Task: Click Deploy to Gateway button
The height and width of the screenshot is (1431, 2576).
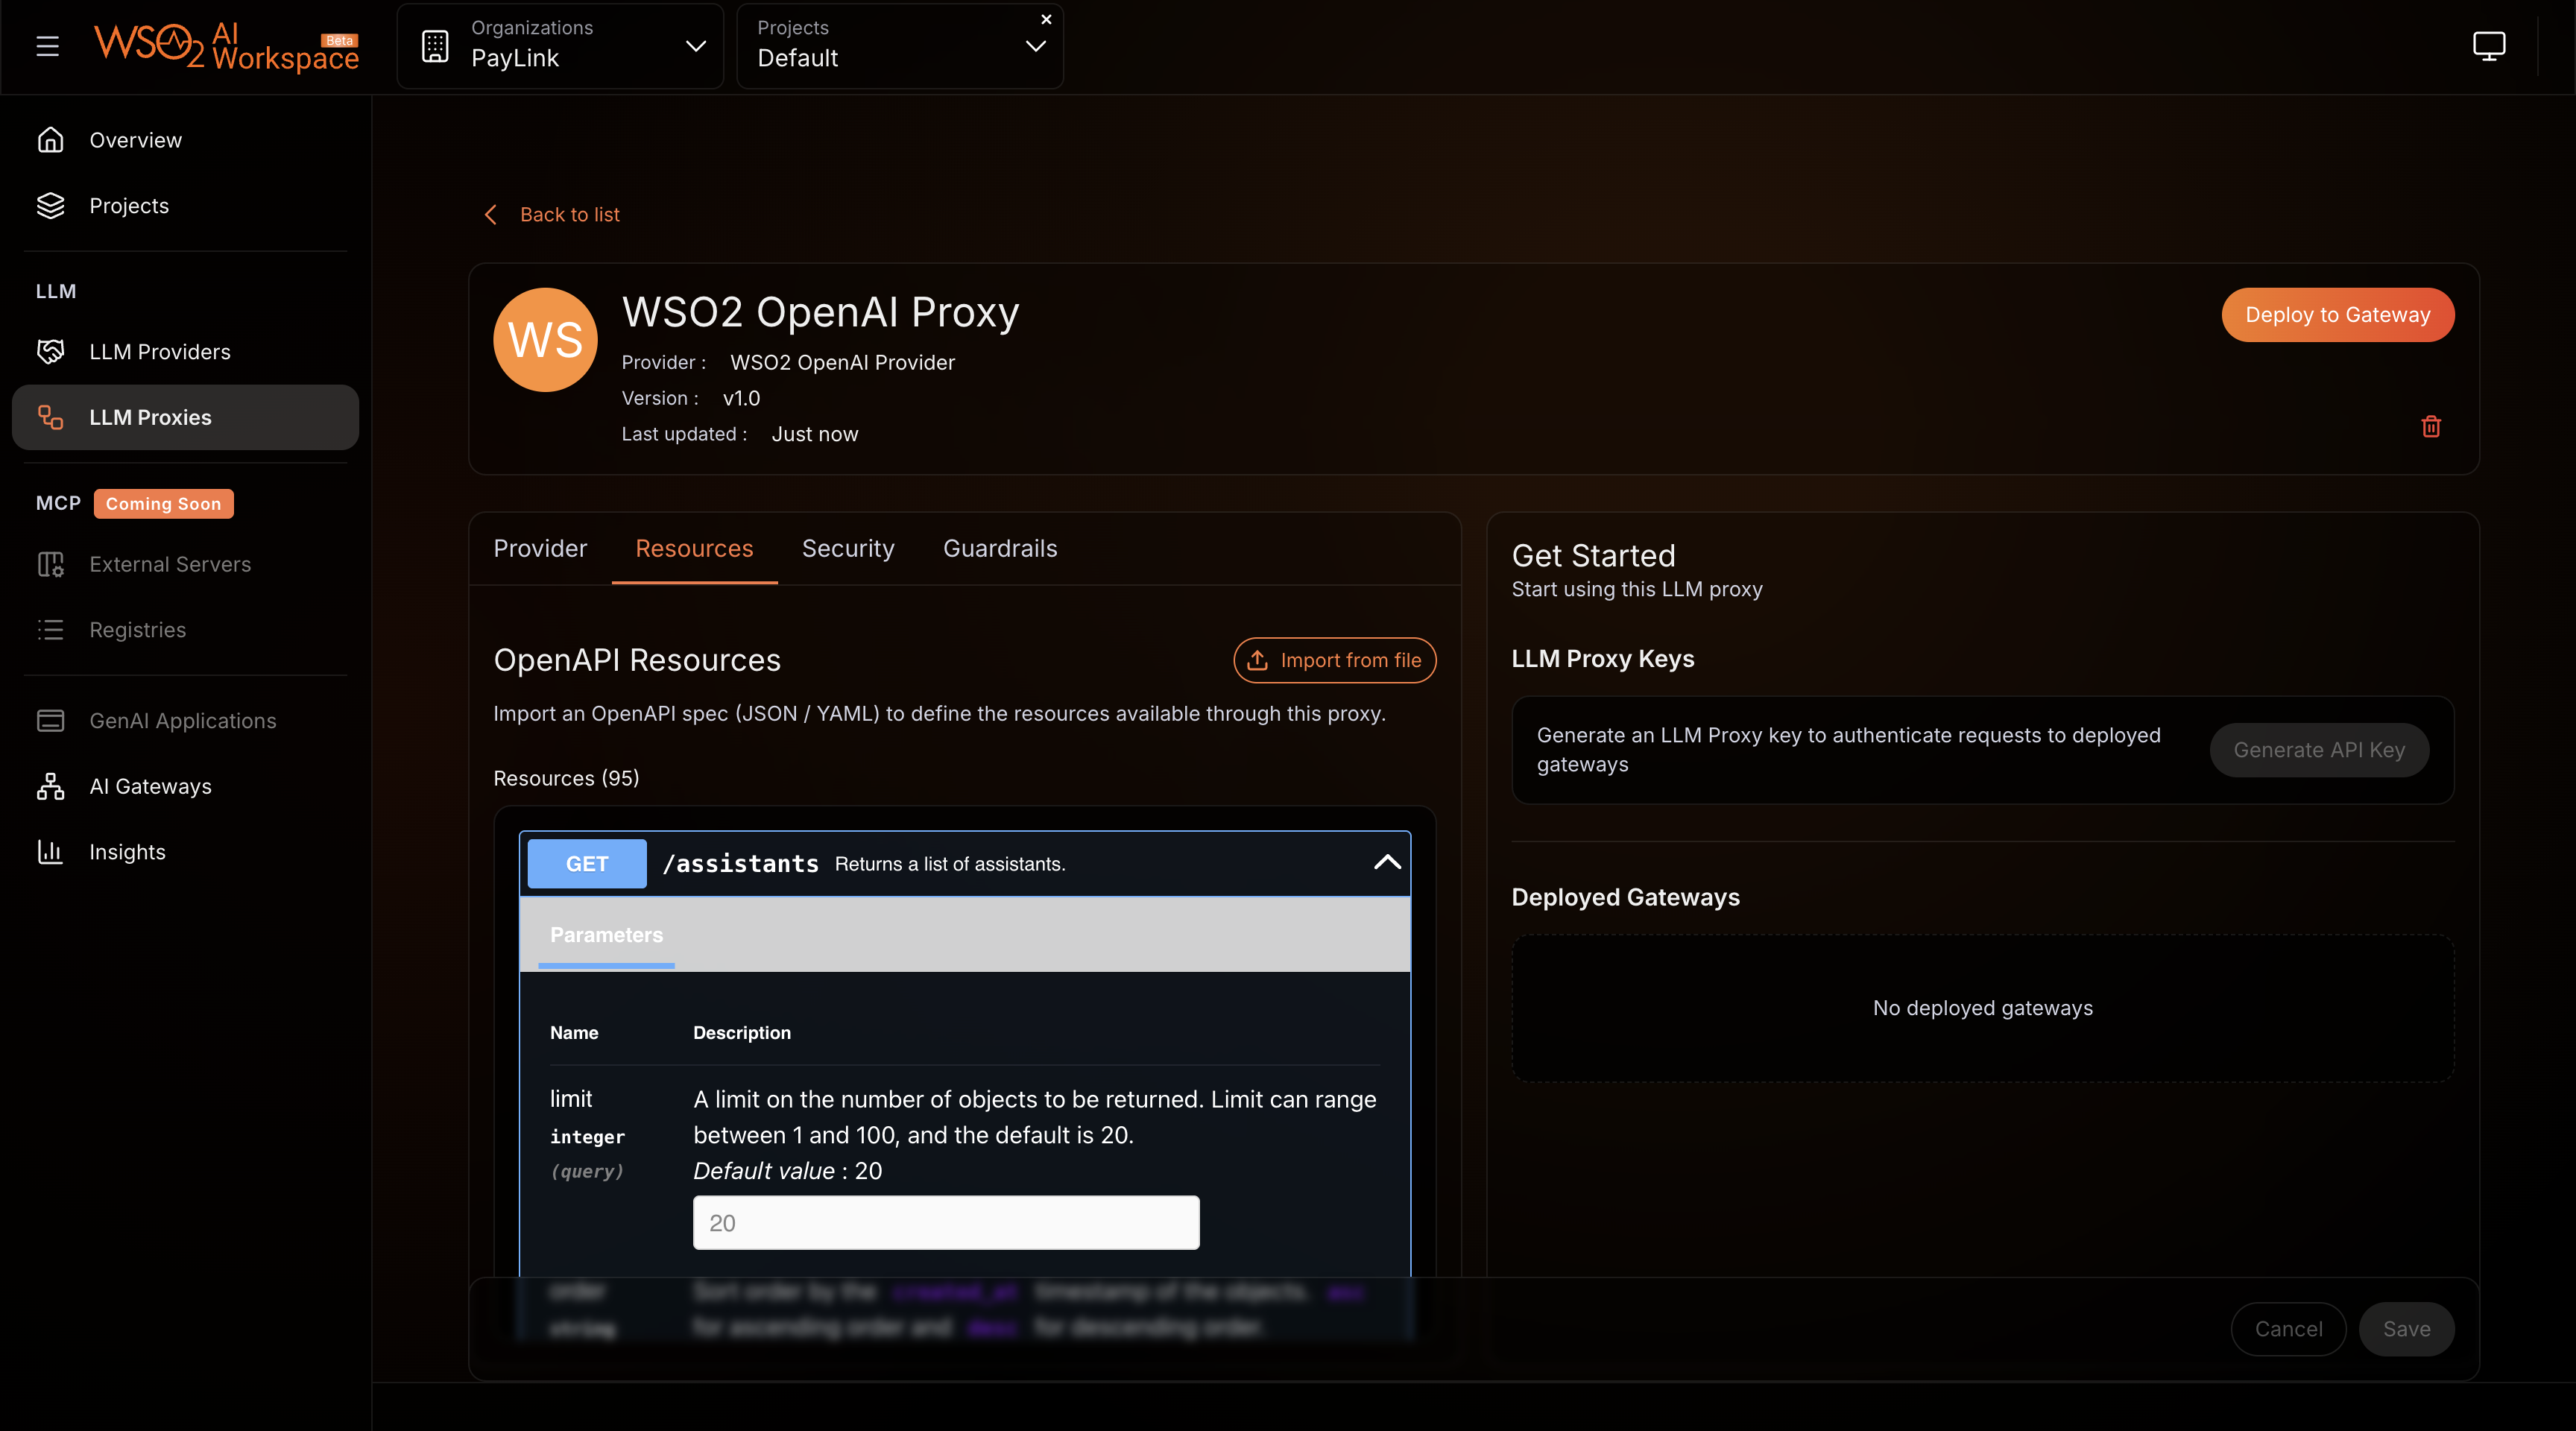Action: point(2337,315)
